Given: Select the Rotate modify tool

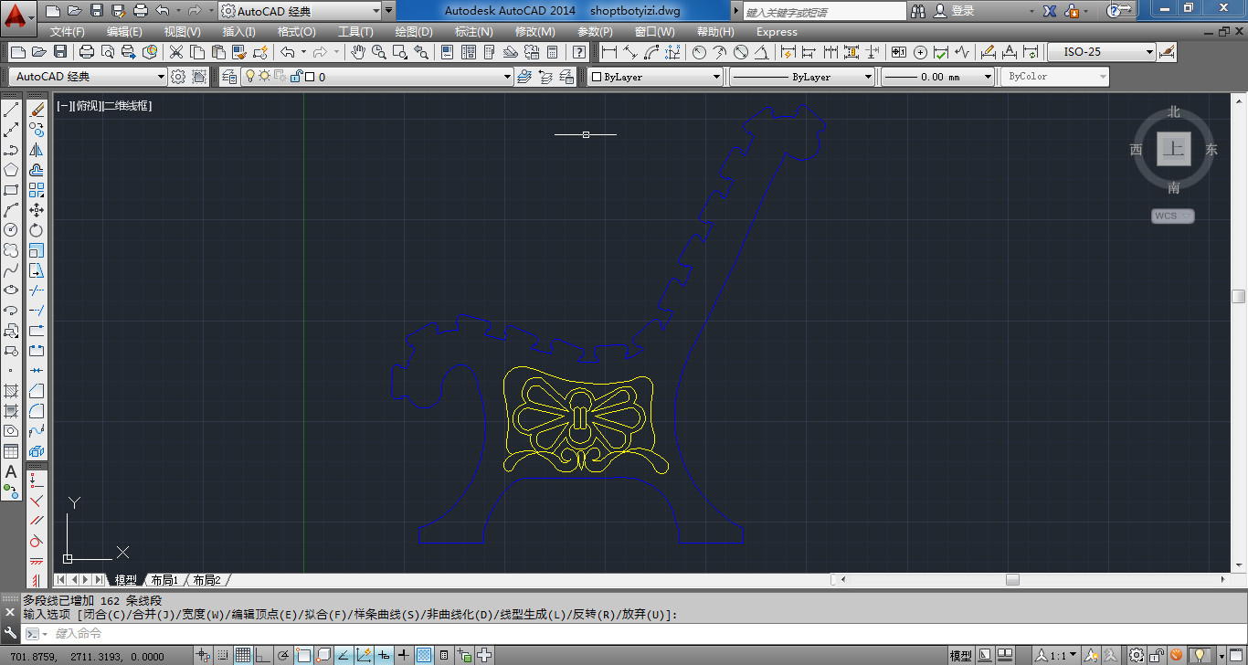Looking at the screenshot, I should pos(37,230).
